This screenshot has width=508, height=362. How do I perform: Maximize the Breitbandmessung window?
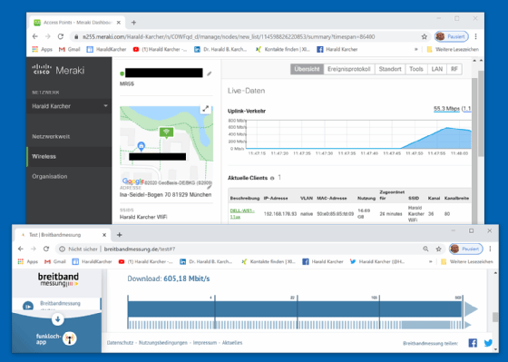pos(472,230)
